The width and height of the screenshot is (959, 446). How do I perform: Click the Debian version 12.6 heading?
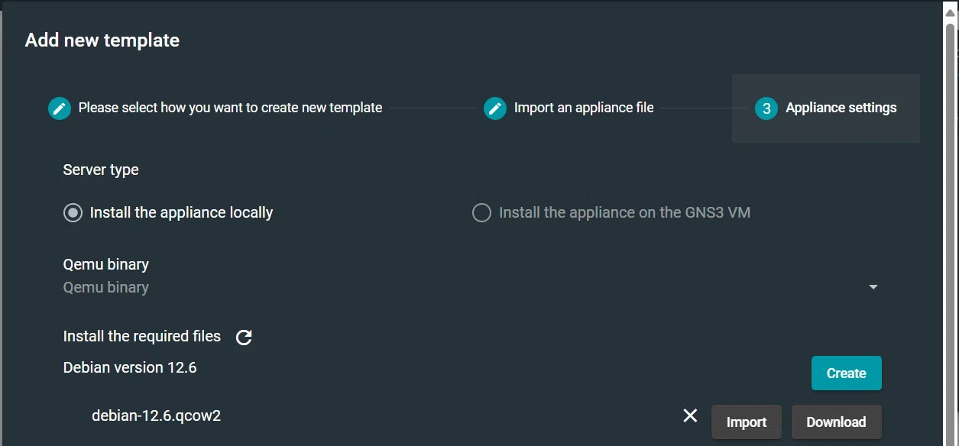pos(130,368)
